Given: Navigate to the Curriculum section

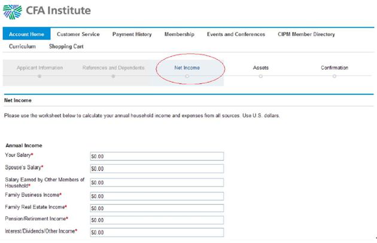Looking at the screenshot, I should (x=22, y=47).
